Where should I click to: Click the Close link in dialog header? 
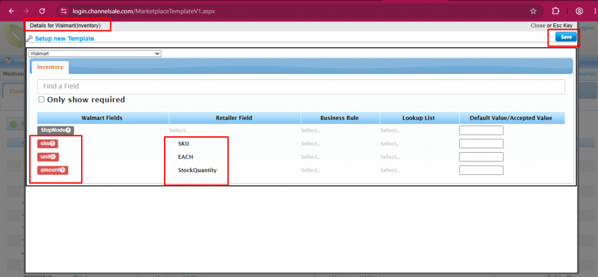click(538, 26)
